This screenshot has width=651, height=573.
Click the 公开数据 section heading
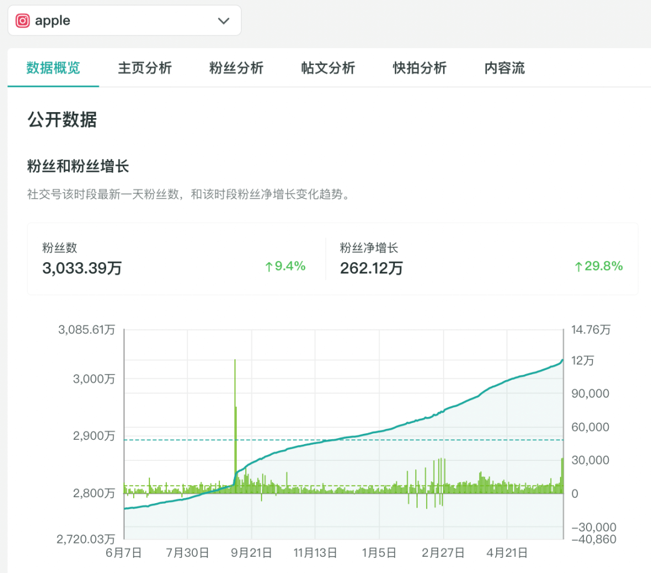(x=62, y=119)
